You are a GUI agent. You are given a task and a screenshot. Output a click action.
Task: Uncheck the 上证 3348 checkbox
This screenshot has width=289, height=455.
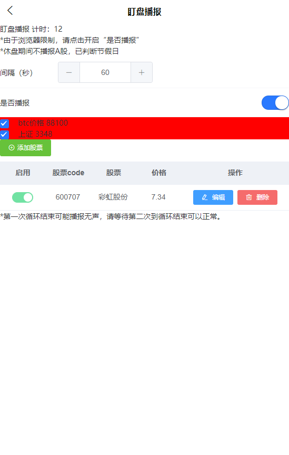(4, 135)
